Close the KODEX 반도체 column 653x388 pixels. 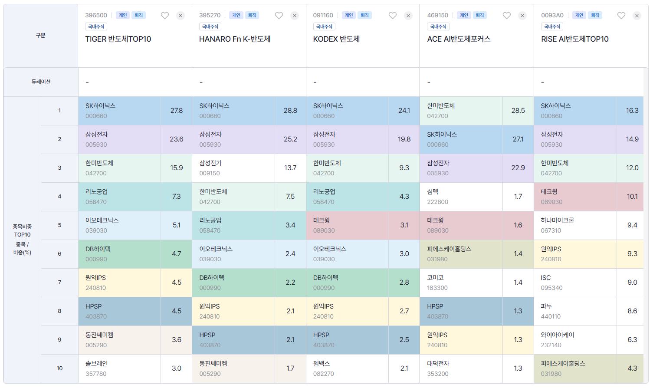(x=408, y=16)
